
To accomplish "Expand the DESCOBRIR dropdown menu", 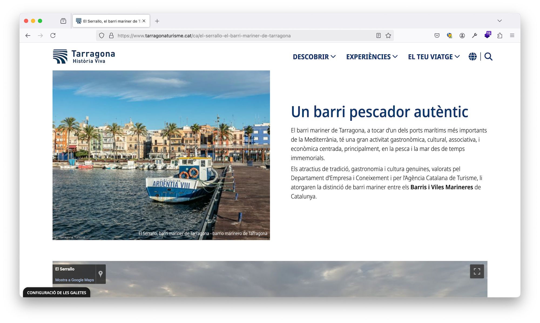I will tap(314, 57).
